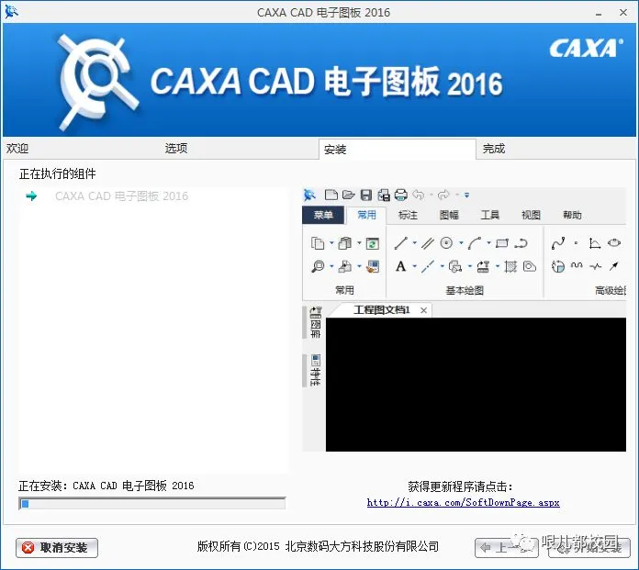This screenshot has height=570, width=639.
Task: Select the CAXA CAD 电子图板 2016 component row
Action: point(121,196)
